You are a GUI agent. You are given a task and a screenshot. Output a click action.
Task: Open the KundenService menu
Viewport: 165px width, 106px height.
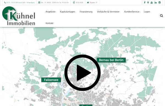(132, 12)
